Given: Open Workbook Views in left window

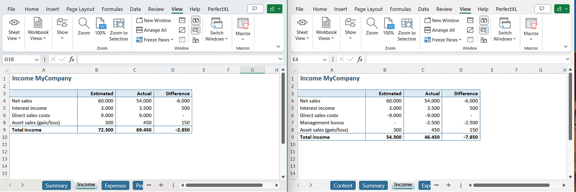Looking at the screenshot, I should 38,29.
